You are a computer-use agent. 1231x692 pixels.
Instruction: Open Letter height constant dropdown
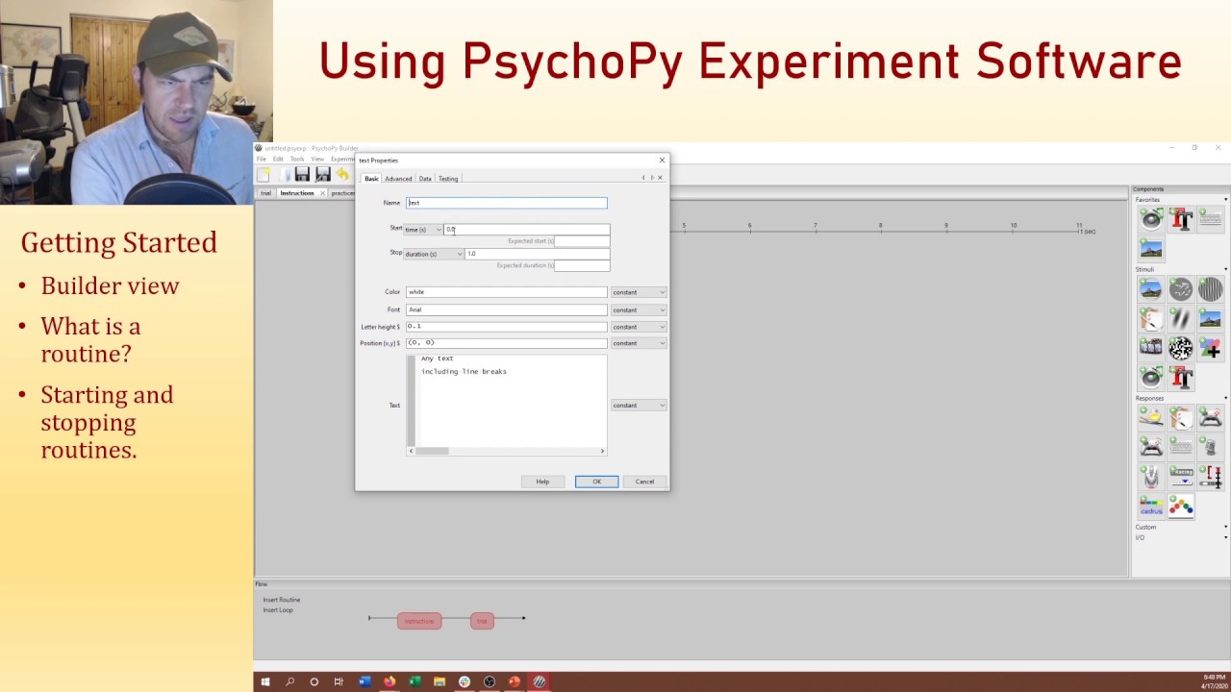[x=639, y=327]
